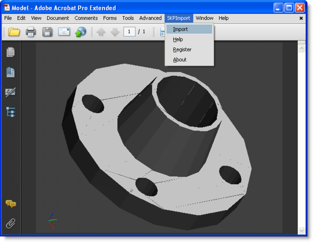313x242 pixels.
Task: Click the Acrobat PDF title bar icon
Action: 7,8
